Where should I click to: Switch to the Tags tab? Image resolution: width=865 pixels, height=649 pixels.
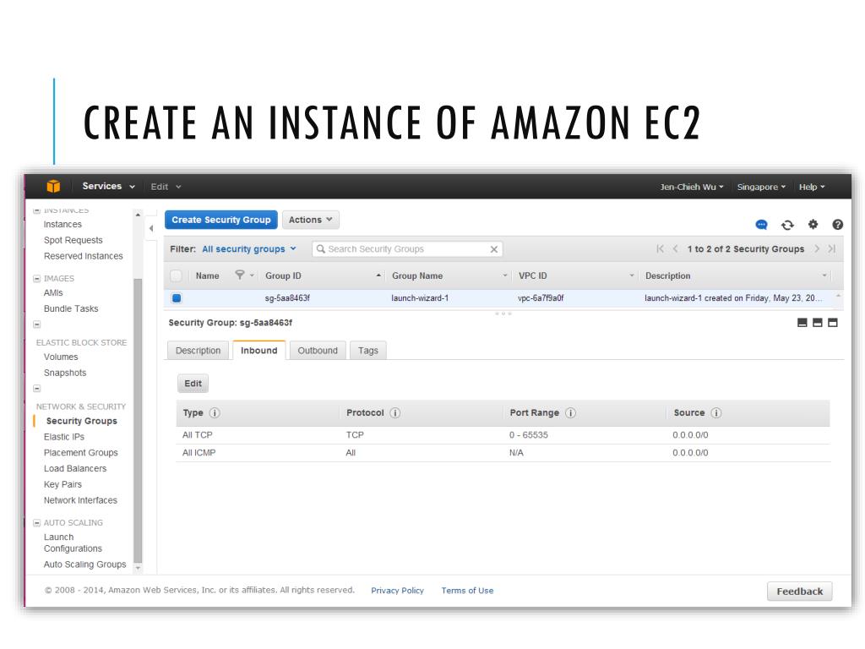(x=368, y=351)
